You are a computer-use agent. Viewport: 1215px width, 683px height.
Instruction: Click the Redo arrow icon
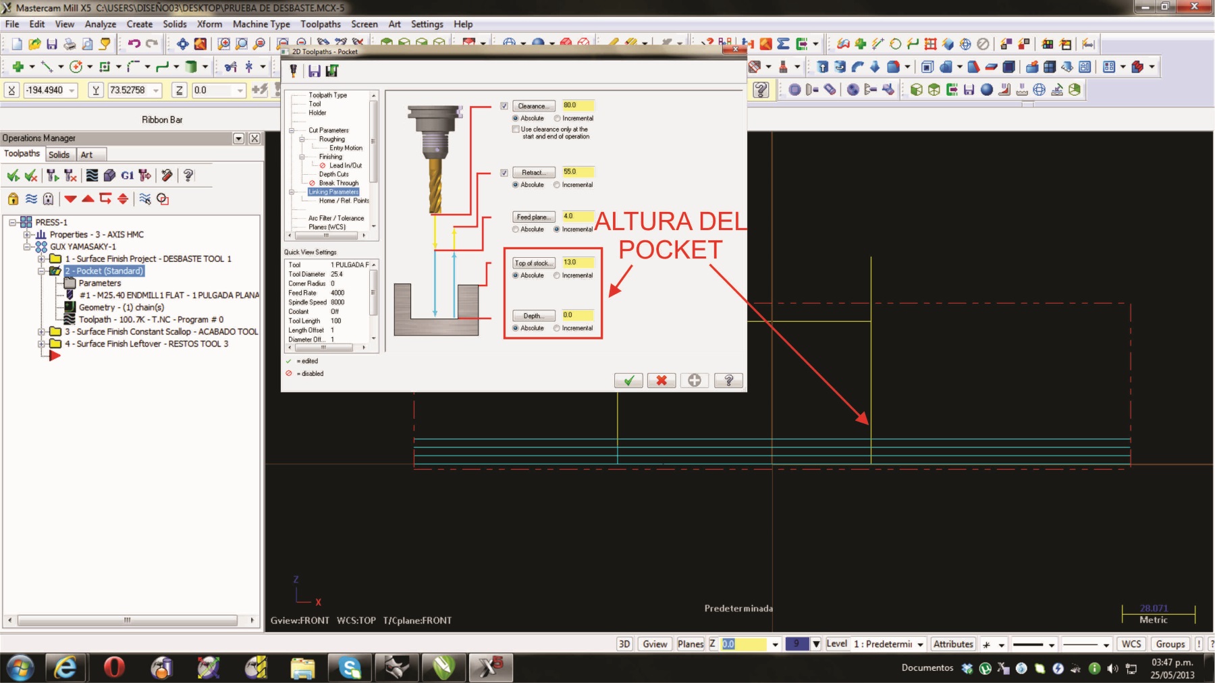click(152, 45)
